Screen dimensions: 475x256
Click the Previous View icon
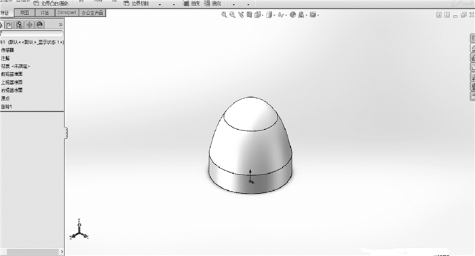[x=241, y=14]
